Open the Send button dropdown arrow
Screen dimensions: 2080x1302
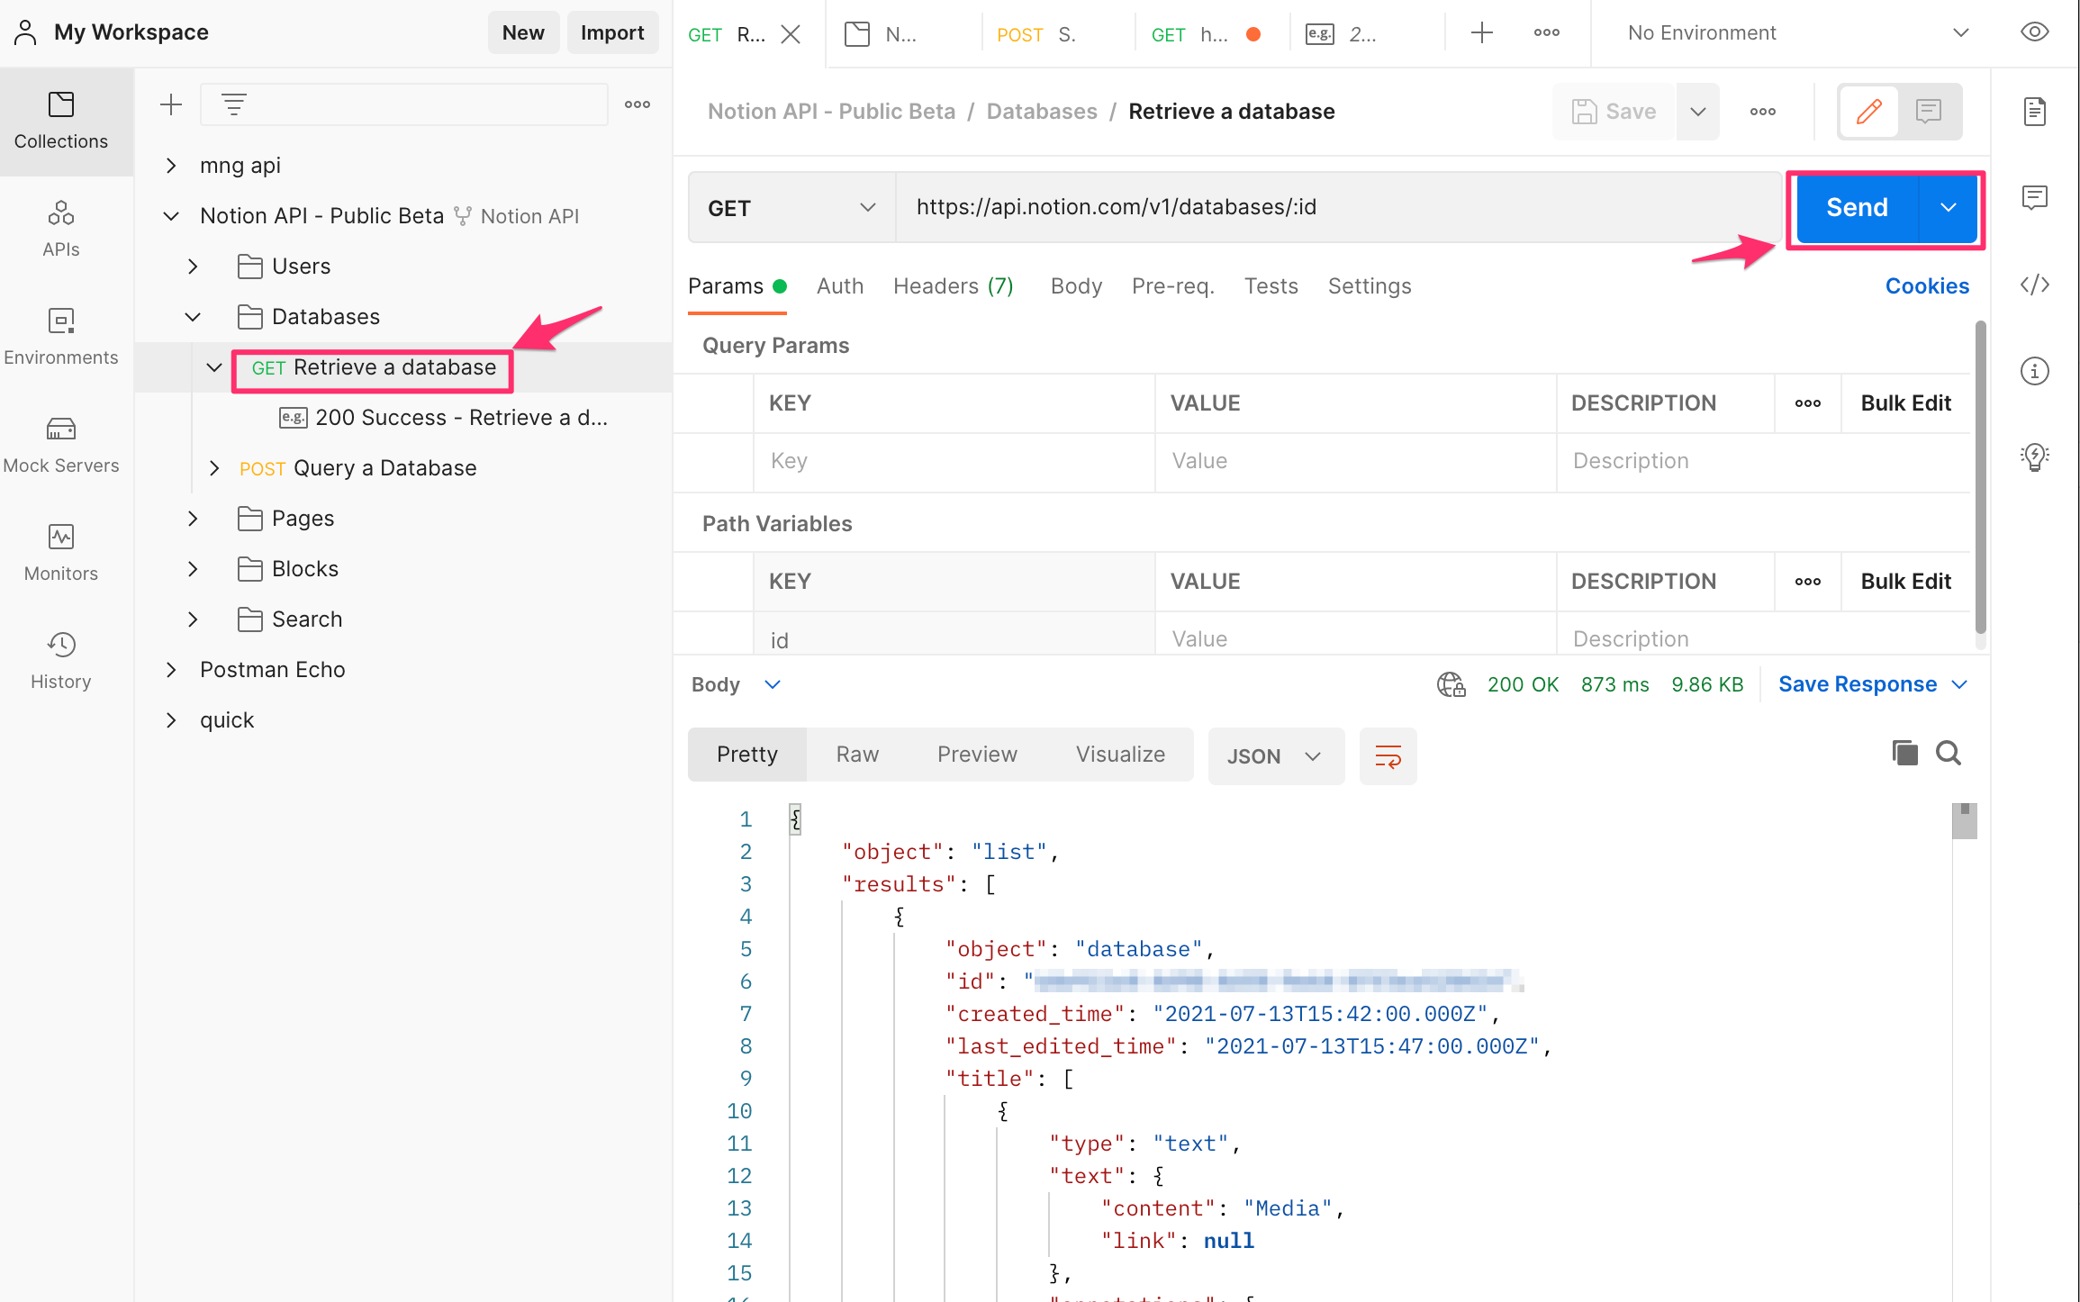point(1948,208)
